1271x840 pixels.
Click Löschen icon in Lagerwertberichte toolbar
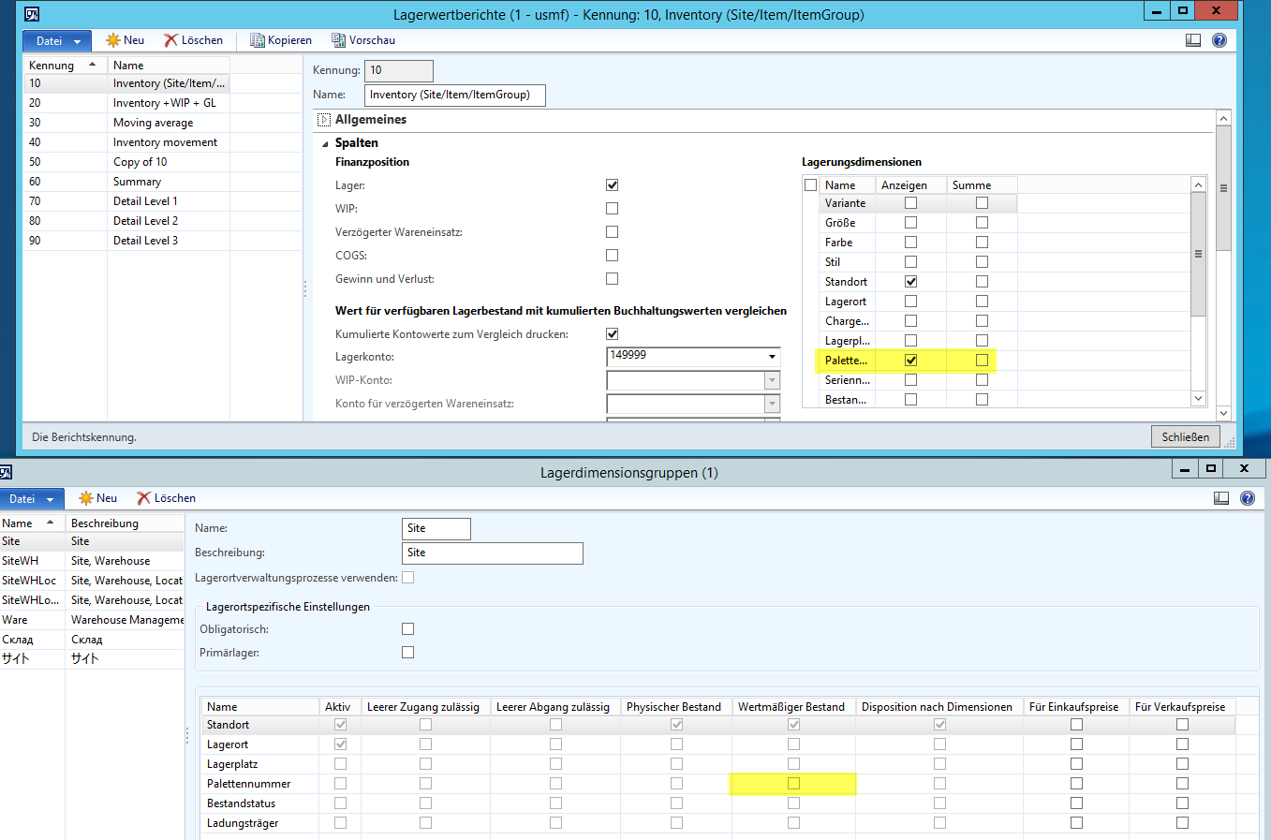point(170,40)
